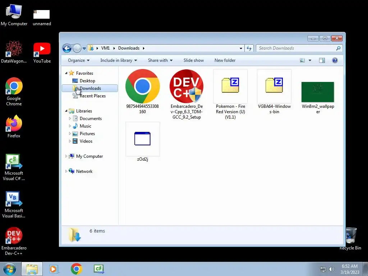Collapse the Favorites tree group
This screenshot has width=368, height=276.
tap(66, 73)
